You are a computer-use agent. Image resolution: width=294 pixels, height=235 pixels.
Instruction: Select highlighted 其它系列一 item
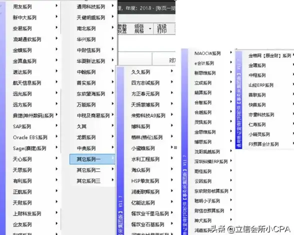[x=92, y=159]
